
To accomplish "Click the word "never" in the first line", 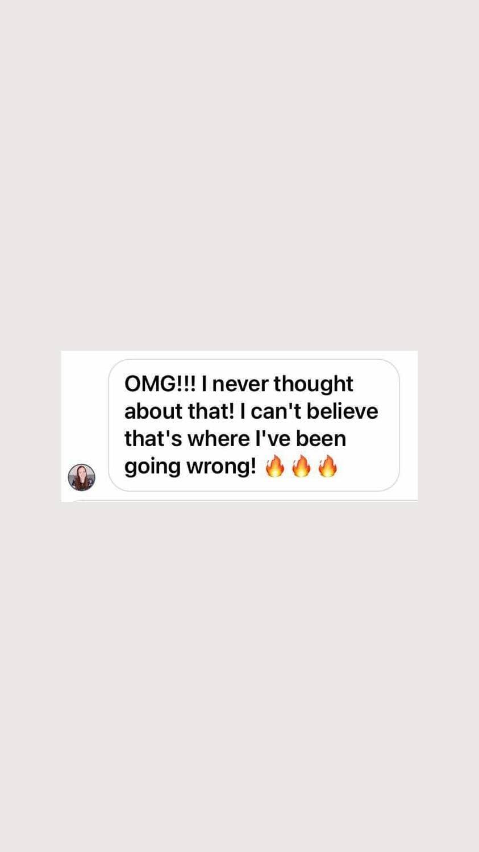I will [240, 385].
